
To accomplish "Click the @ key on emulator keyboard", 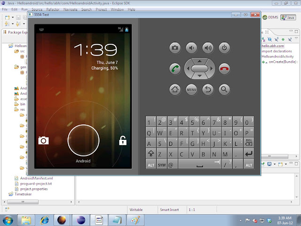I will 173,164.
